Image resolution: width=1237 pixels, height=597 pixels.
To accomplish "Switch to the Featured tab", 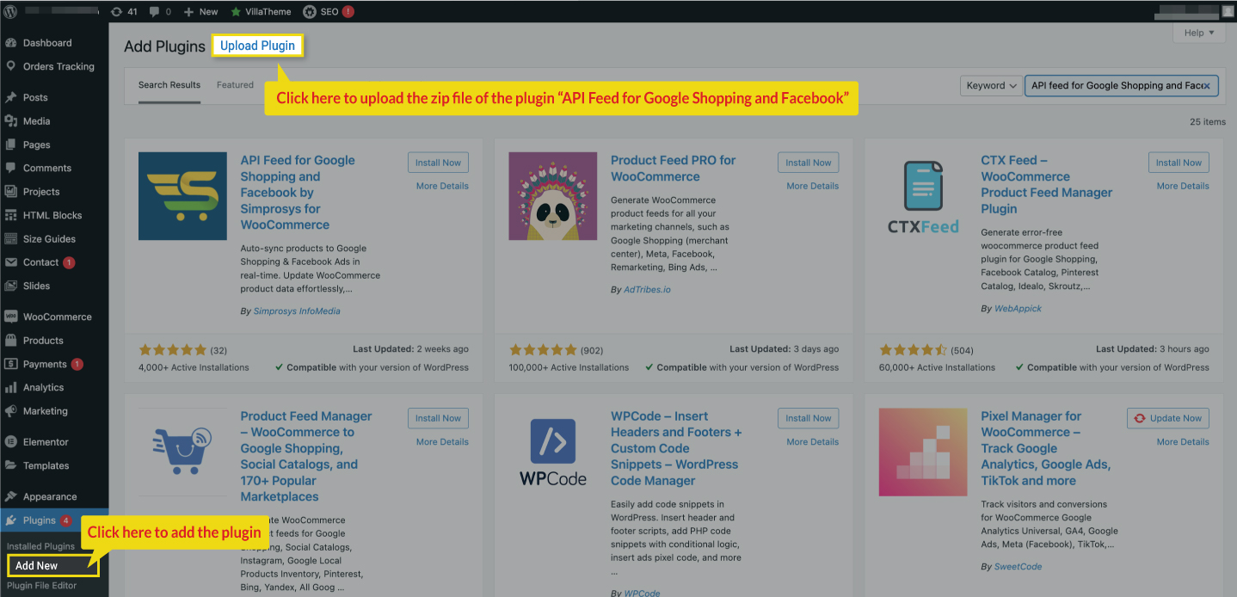I will pos(235,85).
